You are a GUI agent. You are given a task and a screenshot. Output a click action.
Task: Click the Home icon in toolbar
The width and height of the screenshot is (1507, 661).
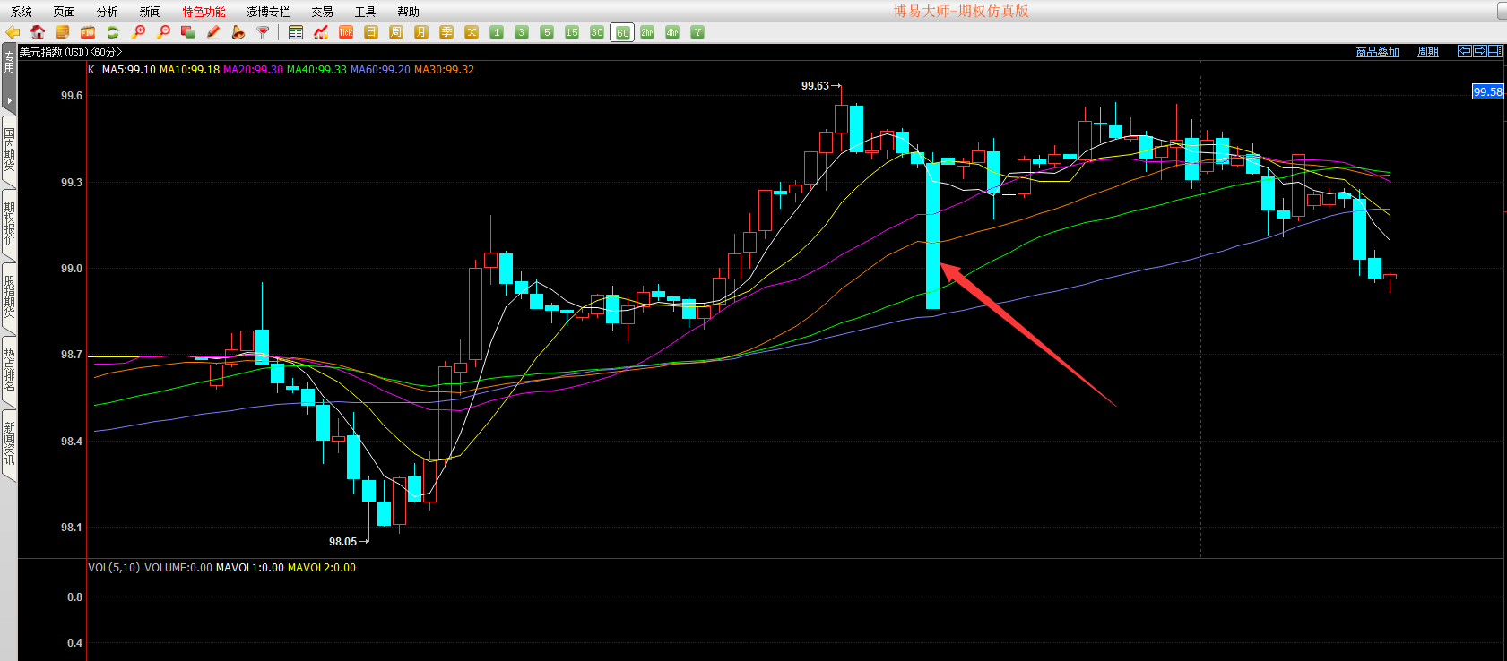coord(38,32)
